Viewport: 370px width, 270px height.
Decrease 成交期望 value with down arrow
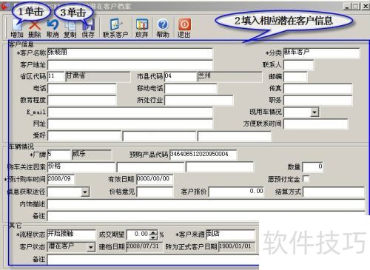[x=153, y=237]
